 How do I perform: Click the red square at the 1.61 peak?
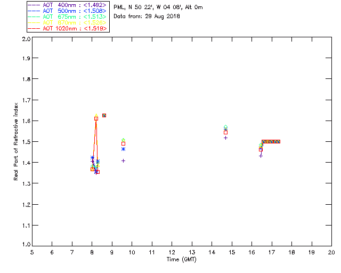pyautogui.click(x=96, y=119)
